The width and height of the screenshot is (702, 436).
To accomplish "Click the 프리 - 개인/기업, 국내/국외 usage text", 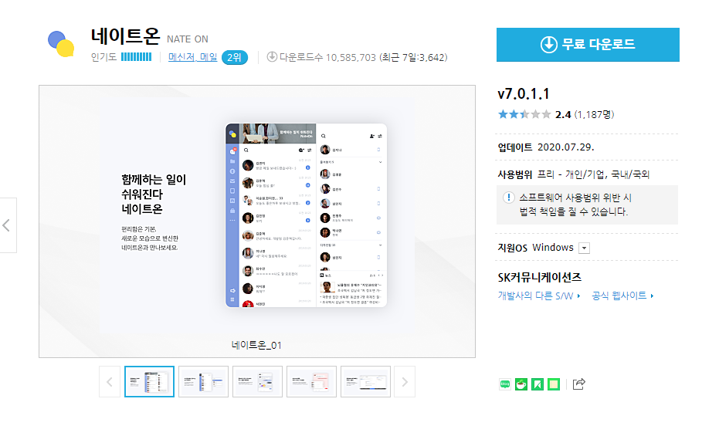I will (x=593, y=174).
